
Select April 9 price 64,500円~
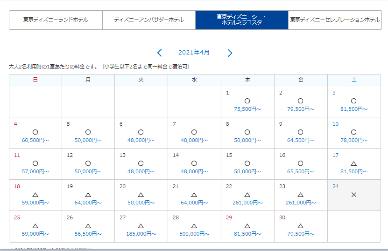[x=301, y=140]
